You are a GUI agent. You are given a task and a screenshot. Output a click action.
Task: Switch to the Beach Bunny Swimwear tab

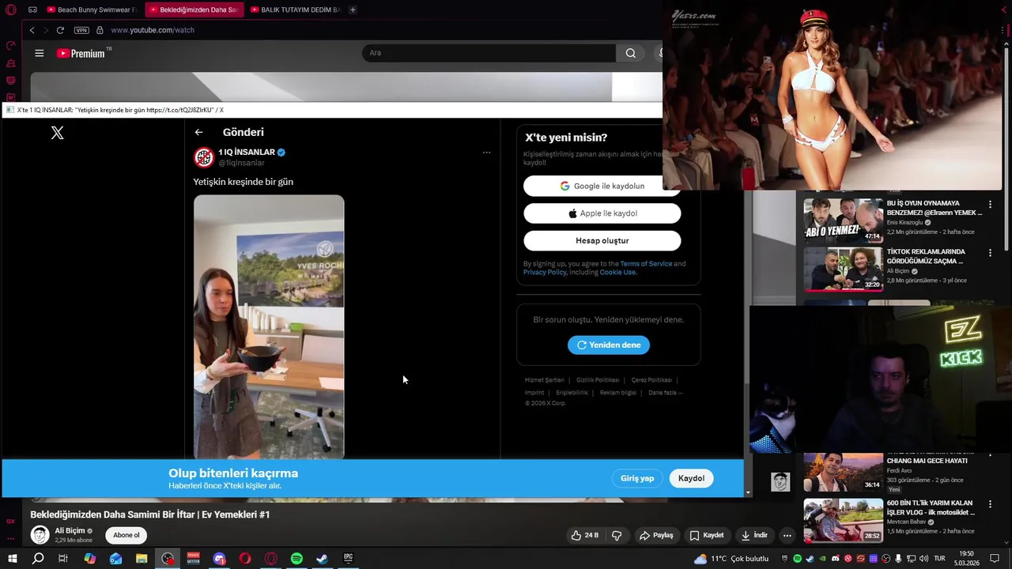(x=92, y=9)
